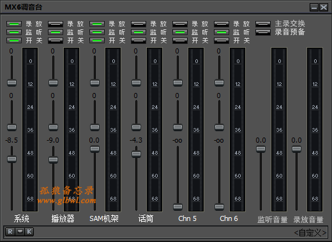Click the -4.3 volume value readout
332x242 pixels.
136,140
